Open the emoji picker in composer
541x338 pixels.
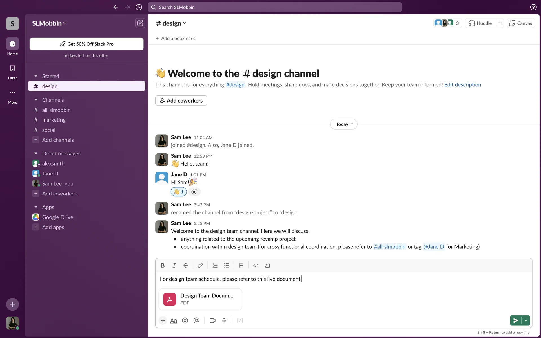point(185,321)
